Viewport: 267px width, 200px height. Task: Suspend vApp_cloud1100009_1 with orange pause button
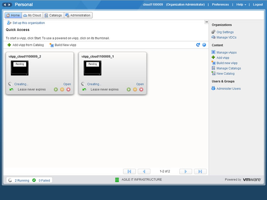pyautogui.click(x=135, y=90)
